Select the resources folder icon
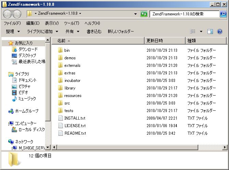The image size is (229, 170). pyautogui.click(x=60, y=96)
